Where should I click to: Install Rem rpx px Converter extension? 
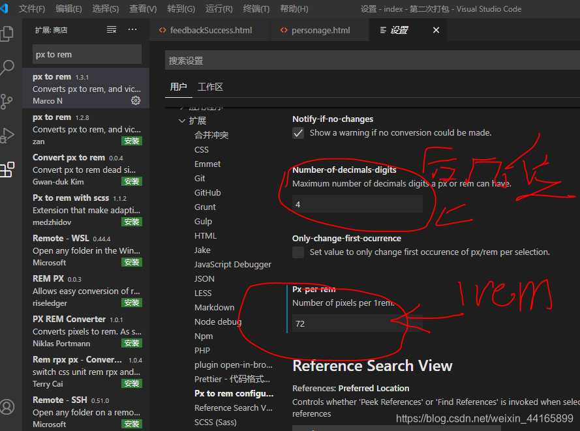tap(132, 383)
